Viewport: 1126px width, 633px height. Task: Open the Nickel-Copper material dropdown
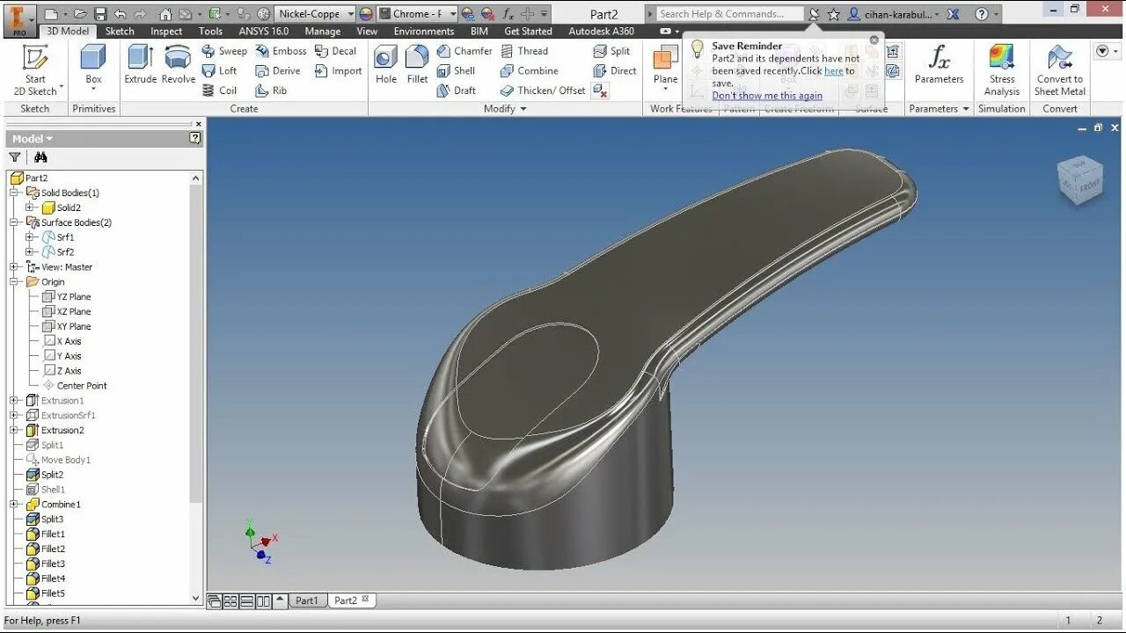point(350,14)
